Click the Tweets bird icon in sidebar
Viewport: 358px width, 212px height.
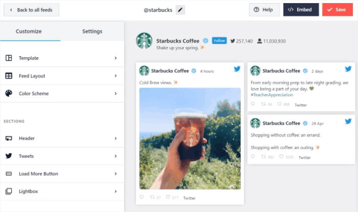(9, 156)
